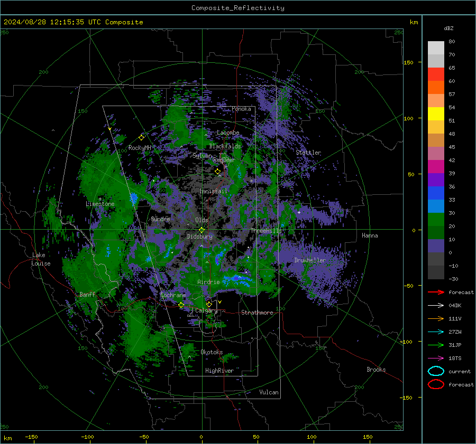Click the Banff label on the map
Screen dimensions: 476x444
pyautogui.click(x=87, y=294)
